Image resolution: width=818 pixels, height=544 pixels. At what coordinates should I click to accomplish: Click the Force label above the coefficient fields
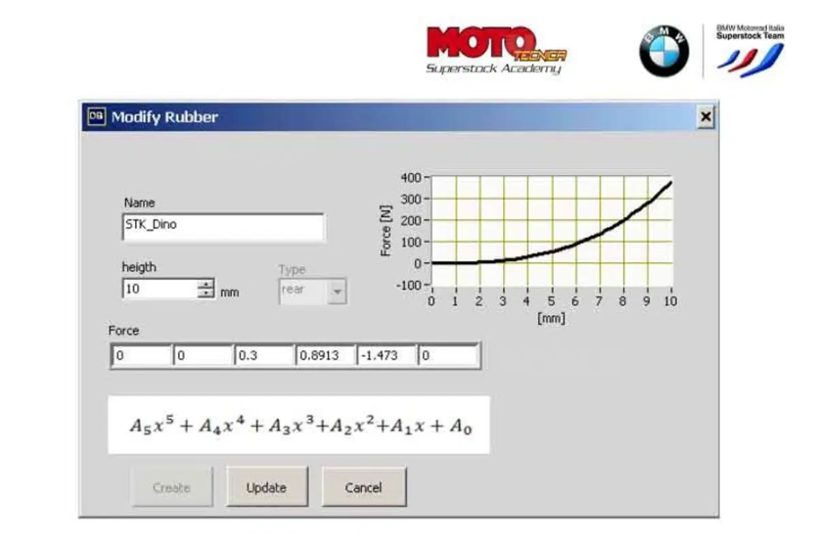click(x=123, y=331)
